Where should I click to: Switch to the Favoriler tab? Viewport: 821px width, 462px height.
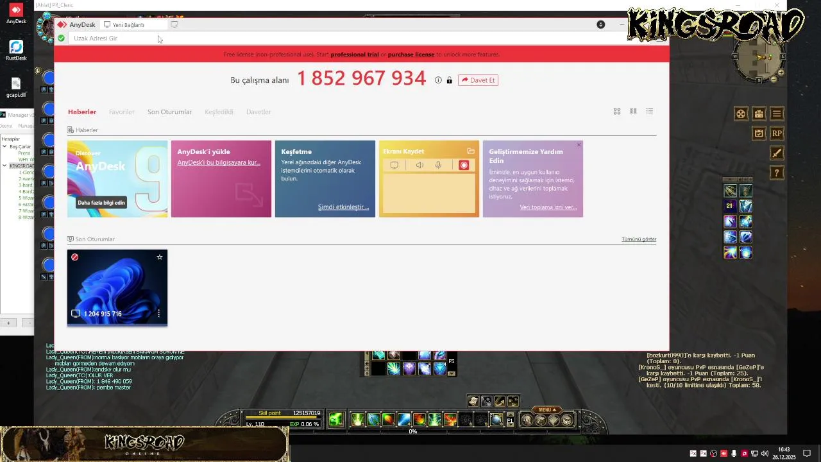pyautogui.click(x=122, y=112)
